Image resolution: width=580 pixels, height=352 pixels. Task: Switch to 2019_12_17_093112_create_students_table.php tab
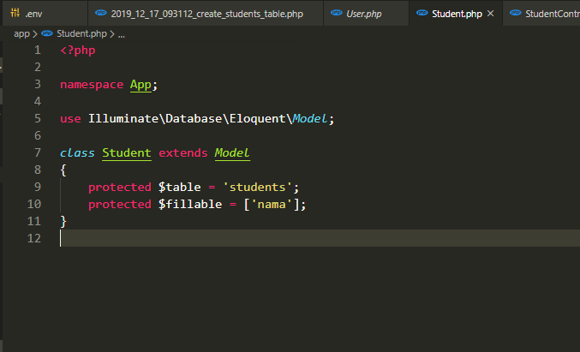[206, 14]
